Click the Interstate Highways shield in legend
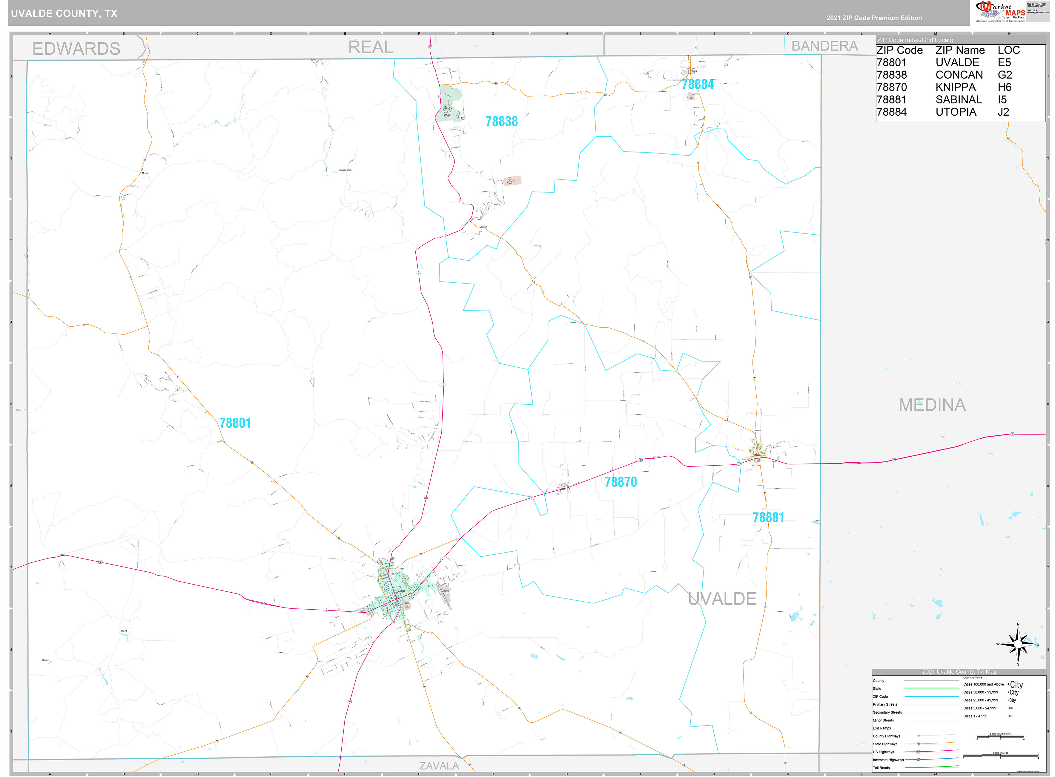1055x777 pixels. (918, 760)
